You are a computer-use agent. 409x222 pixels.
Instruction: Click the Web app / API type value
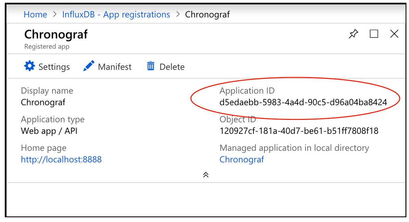click(x=49, y=131)
